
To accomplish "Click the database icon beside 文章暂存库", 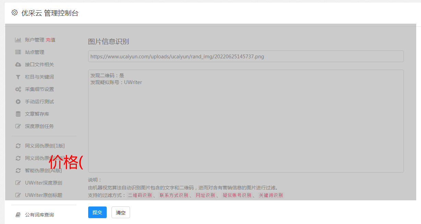I will pyautogui.click(x=18, y=114).
